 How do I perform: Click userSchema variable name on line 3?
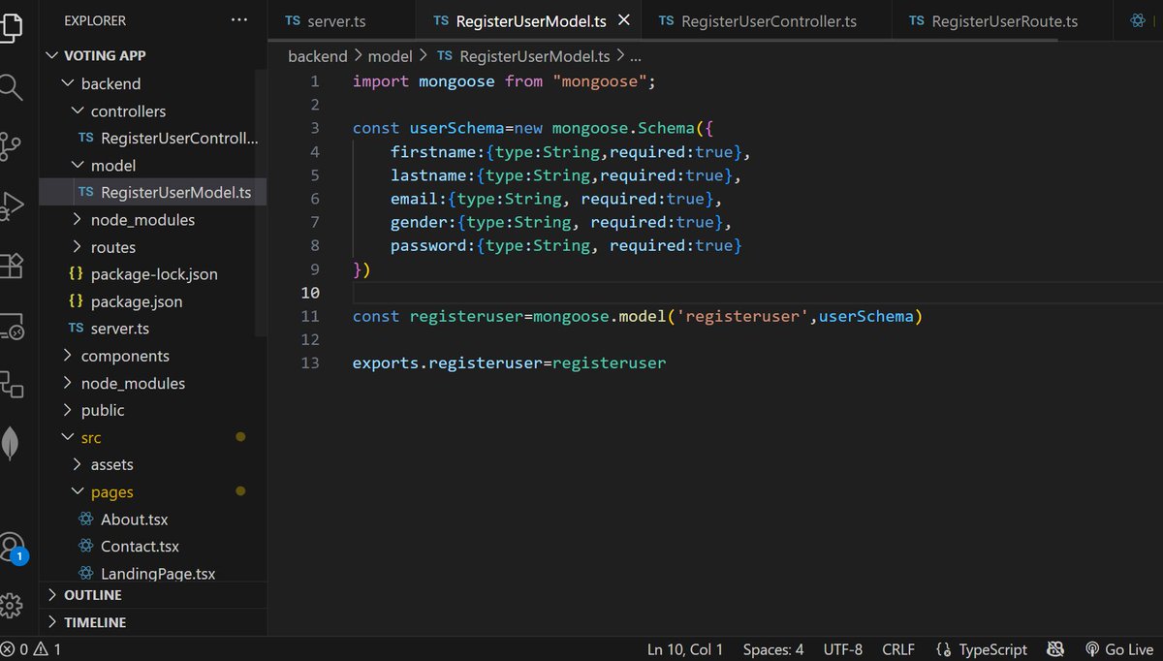pyautogui.click(x=456, y=128)
